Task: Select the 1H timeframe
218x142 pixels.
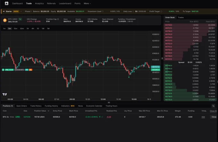Action: click(28, 28)
